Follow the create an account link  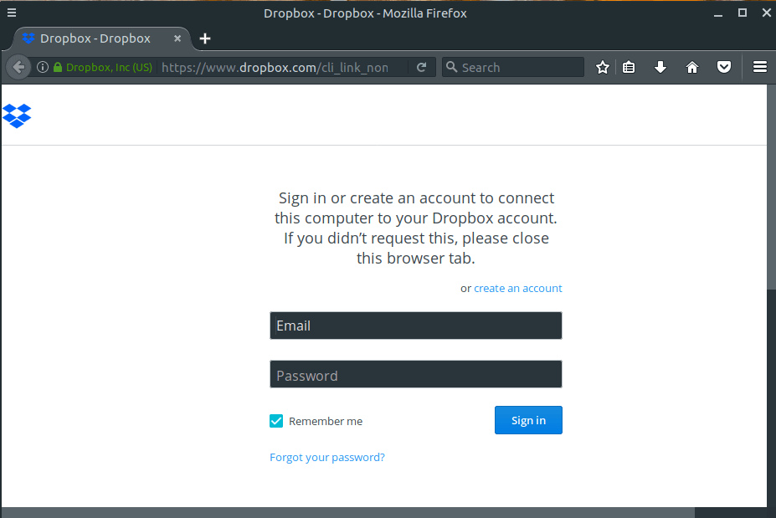point(517,288)
